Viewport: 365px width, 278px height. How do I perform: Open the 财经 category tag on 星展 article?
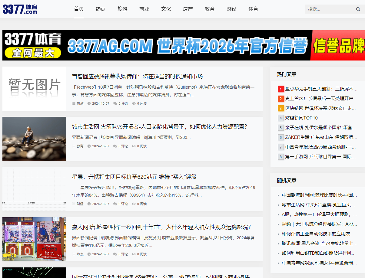click(x=80, y=204)
